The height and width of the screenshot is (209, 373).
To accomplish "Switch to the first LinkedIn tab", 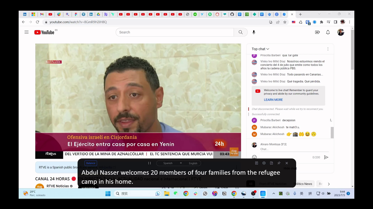I will pyautogui.click(x=25, y=14).
